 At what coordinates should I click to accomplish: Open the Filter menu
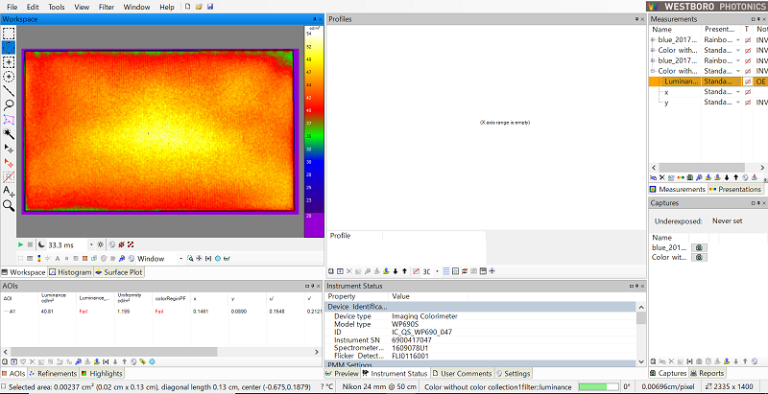click(107, 7)
